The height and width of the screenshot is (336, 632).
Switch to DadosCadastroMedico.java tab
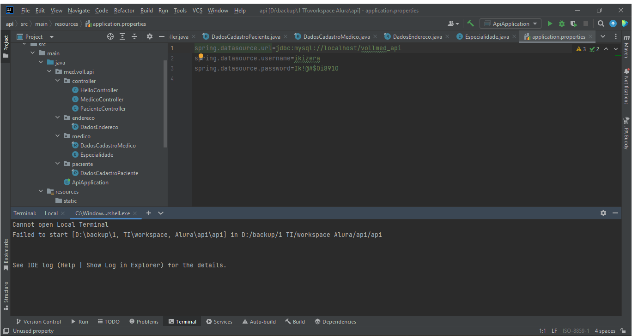336,36
